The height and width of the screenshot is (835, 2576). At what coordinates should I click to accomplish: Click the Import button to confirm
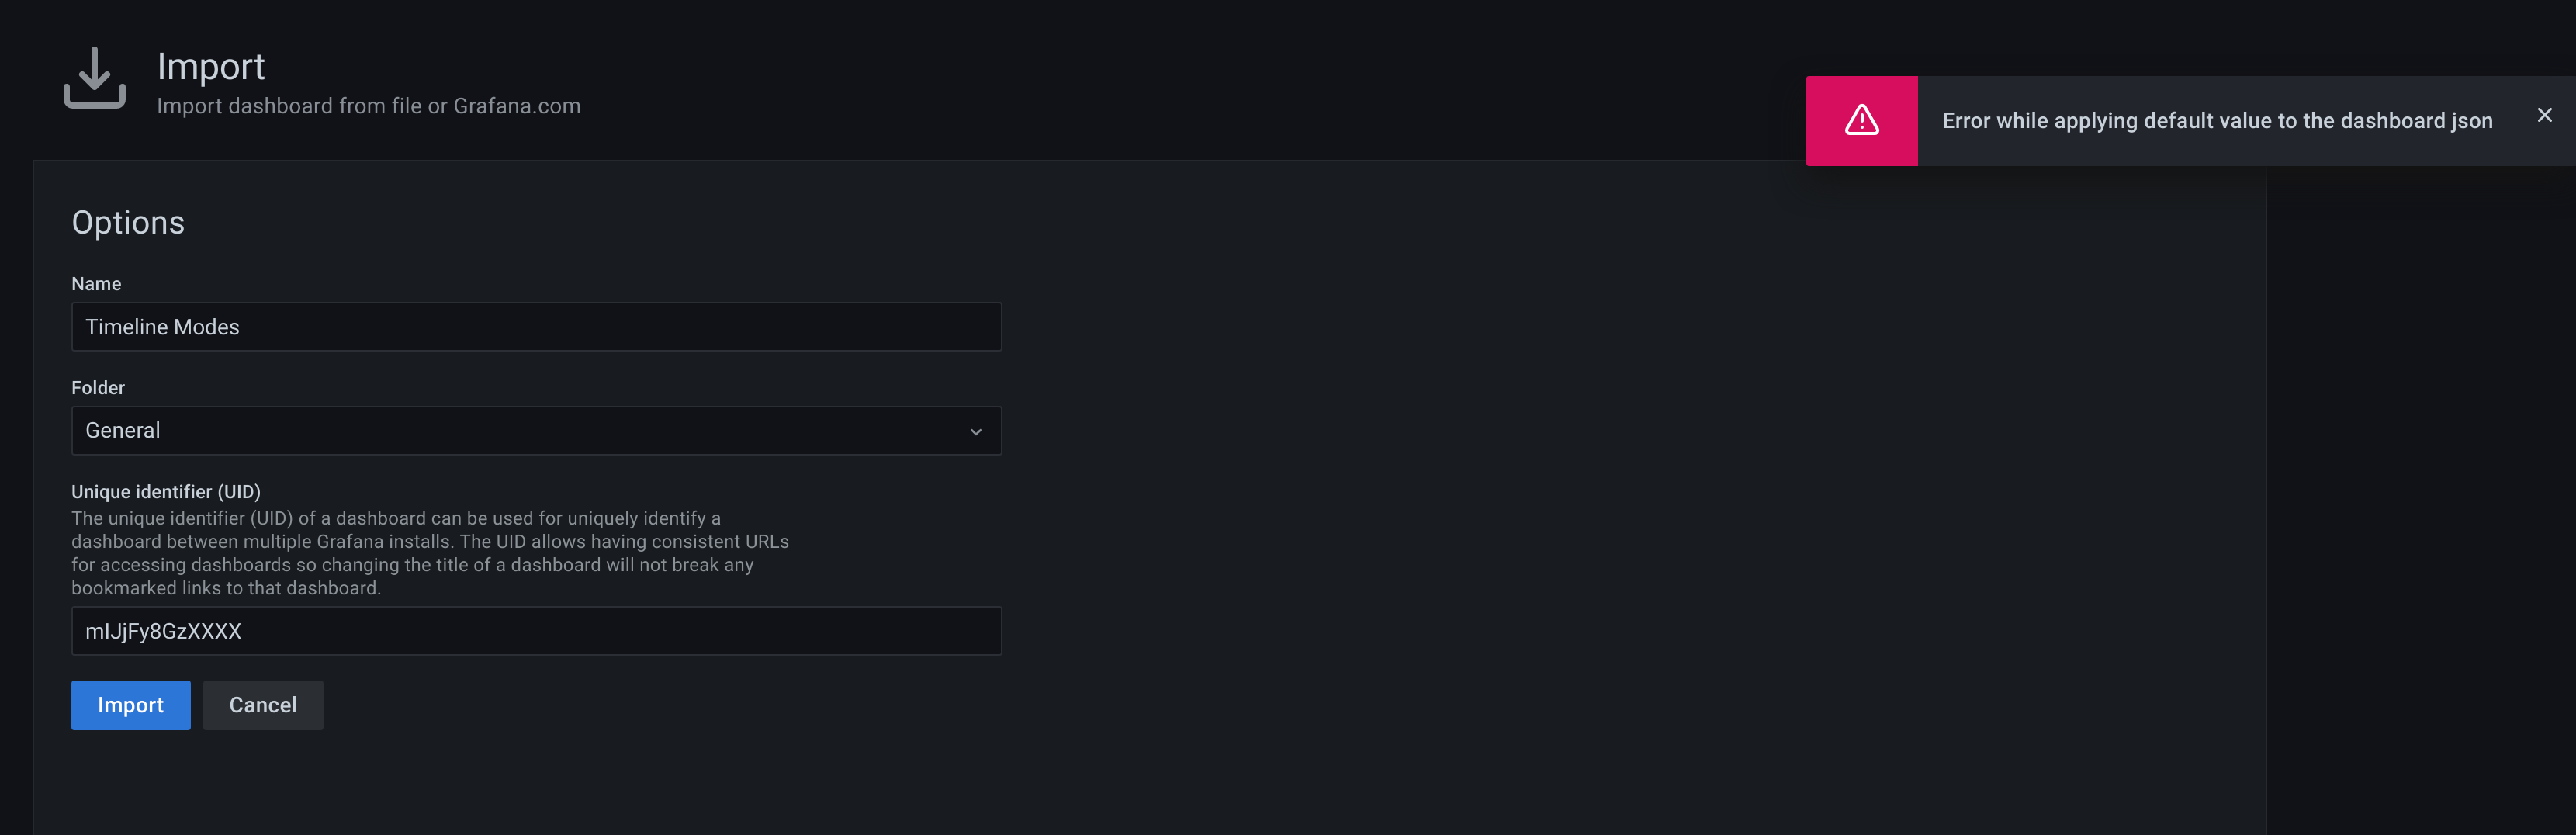130,705
